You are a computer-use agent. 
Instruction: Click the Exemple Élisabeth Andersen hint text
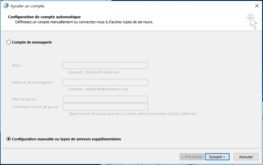tap(94, 72)
